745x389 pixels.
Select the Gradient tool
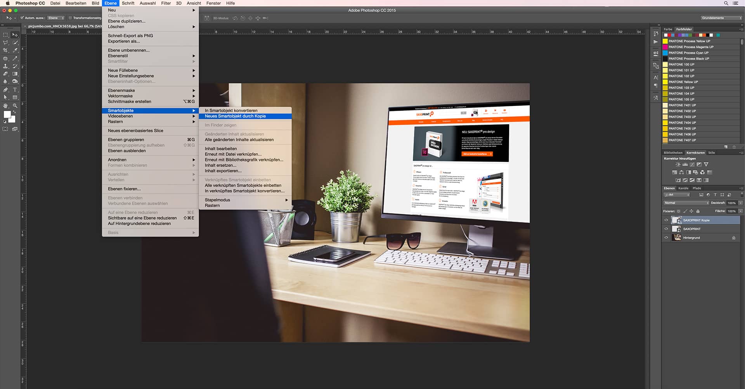click(15, 73)
